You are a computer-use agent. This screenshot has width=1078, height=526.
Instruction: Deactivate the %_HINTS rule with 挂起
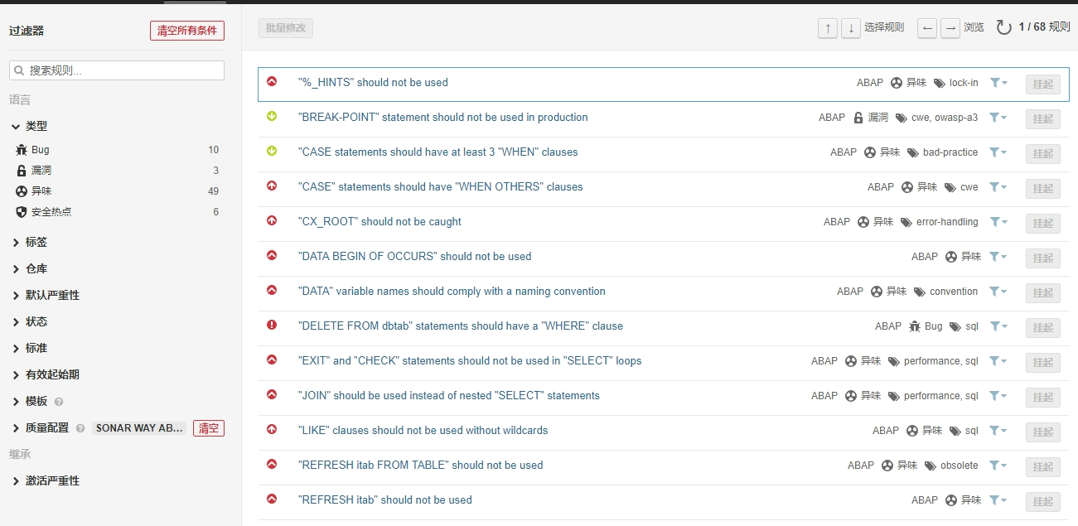click(1042, 84)
